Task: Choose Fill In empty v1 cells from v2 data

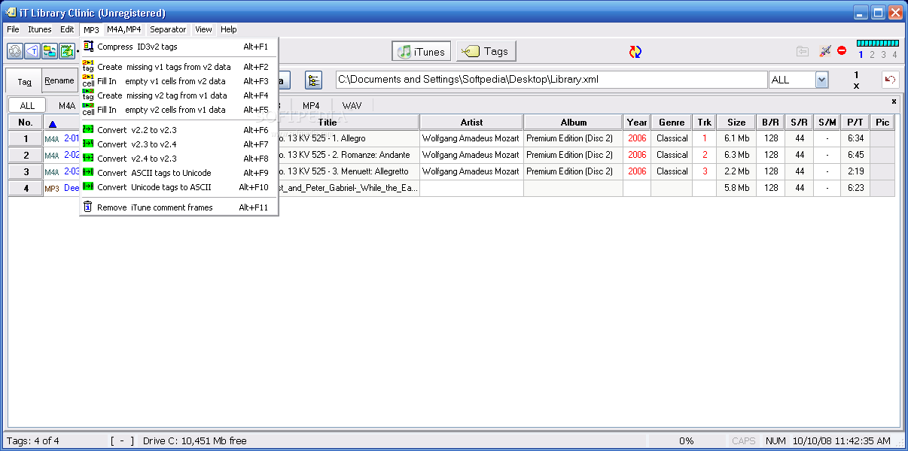Action: 179,81
